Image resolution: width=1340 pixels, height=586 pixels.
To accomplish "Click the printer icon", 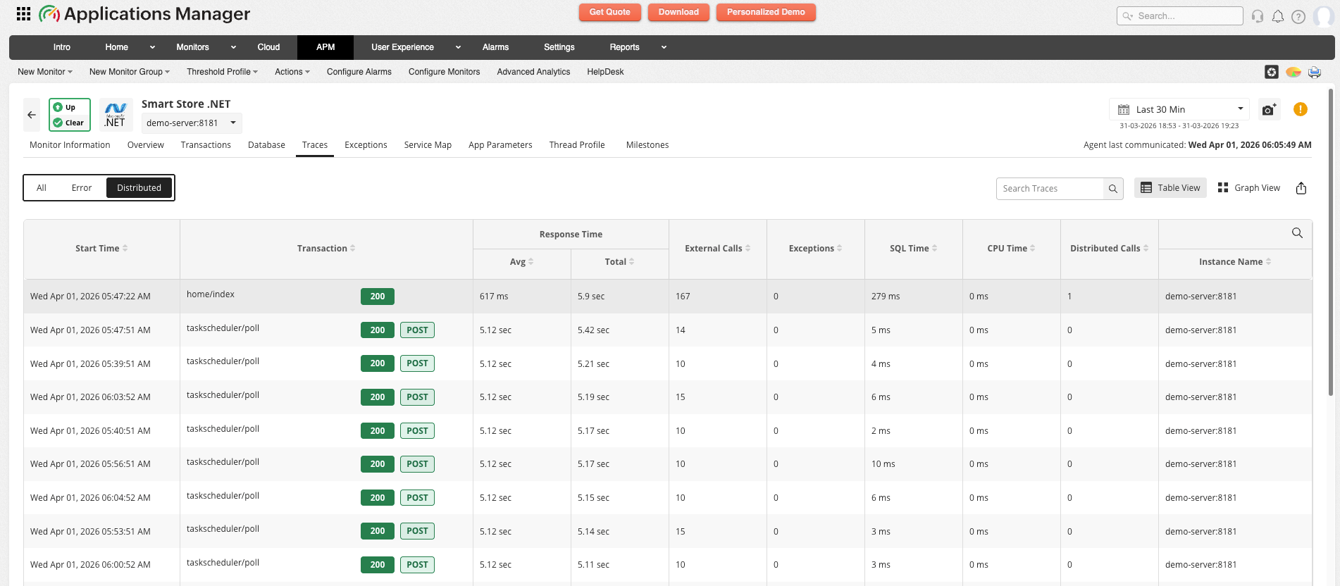I will click(1315, 72).
